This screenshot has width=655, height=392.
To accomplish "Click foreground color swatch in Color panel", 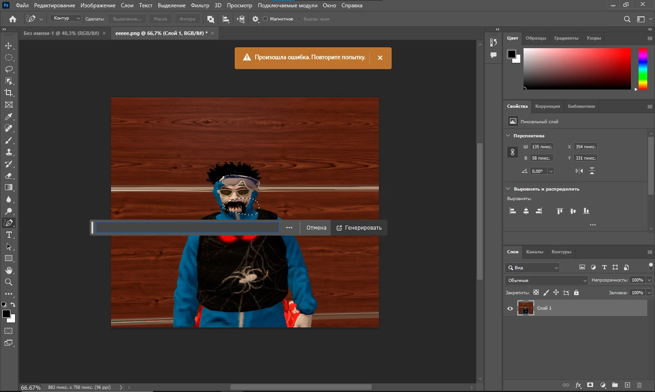I will [x=512, y=54].
